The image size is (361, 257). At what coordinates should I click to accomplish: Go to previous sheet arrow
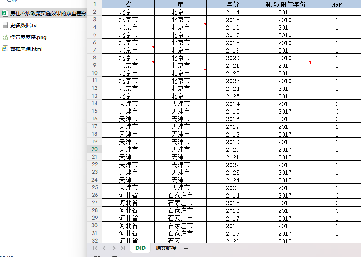[104, 248]
